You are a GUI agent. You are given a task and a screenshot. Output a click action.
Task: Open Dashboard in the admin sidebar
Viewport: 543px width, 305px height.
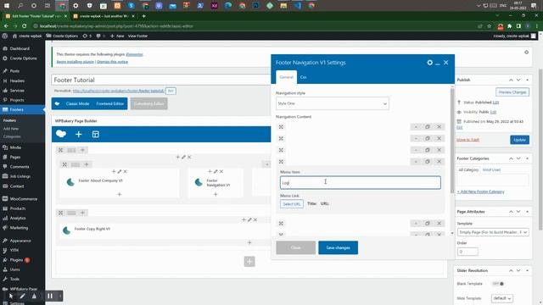pos(20,49)
